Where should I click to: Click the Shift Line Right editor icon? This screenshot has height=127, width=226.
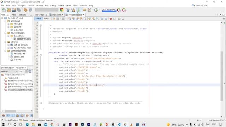tap(106, 19)
